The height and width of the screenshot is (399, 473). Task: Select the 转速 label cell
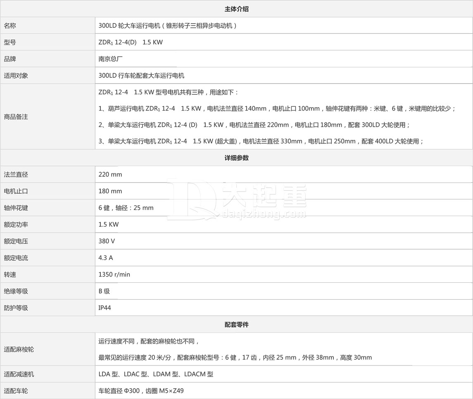coord(48,274)
